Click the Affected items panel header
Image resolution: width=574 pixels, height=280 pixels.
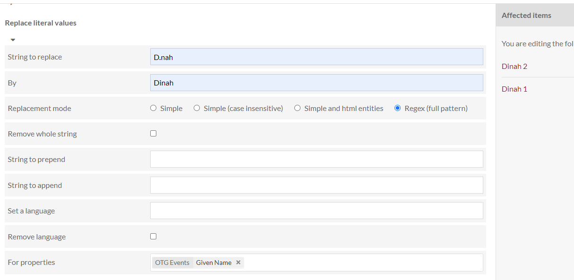[526, 16]
